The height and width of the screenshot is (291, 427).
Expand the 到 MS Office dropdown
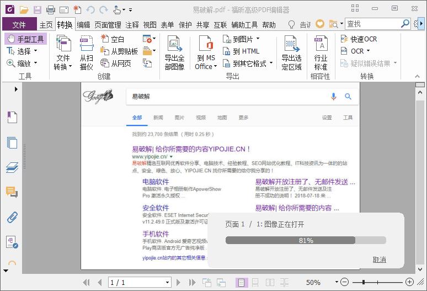[x=206, y=67]
